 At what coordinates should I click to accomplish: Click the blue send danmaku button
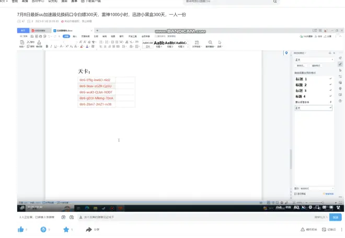click(x=335, y=217)
